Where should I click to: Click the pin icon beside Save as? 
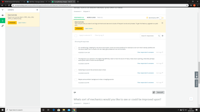154,92
